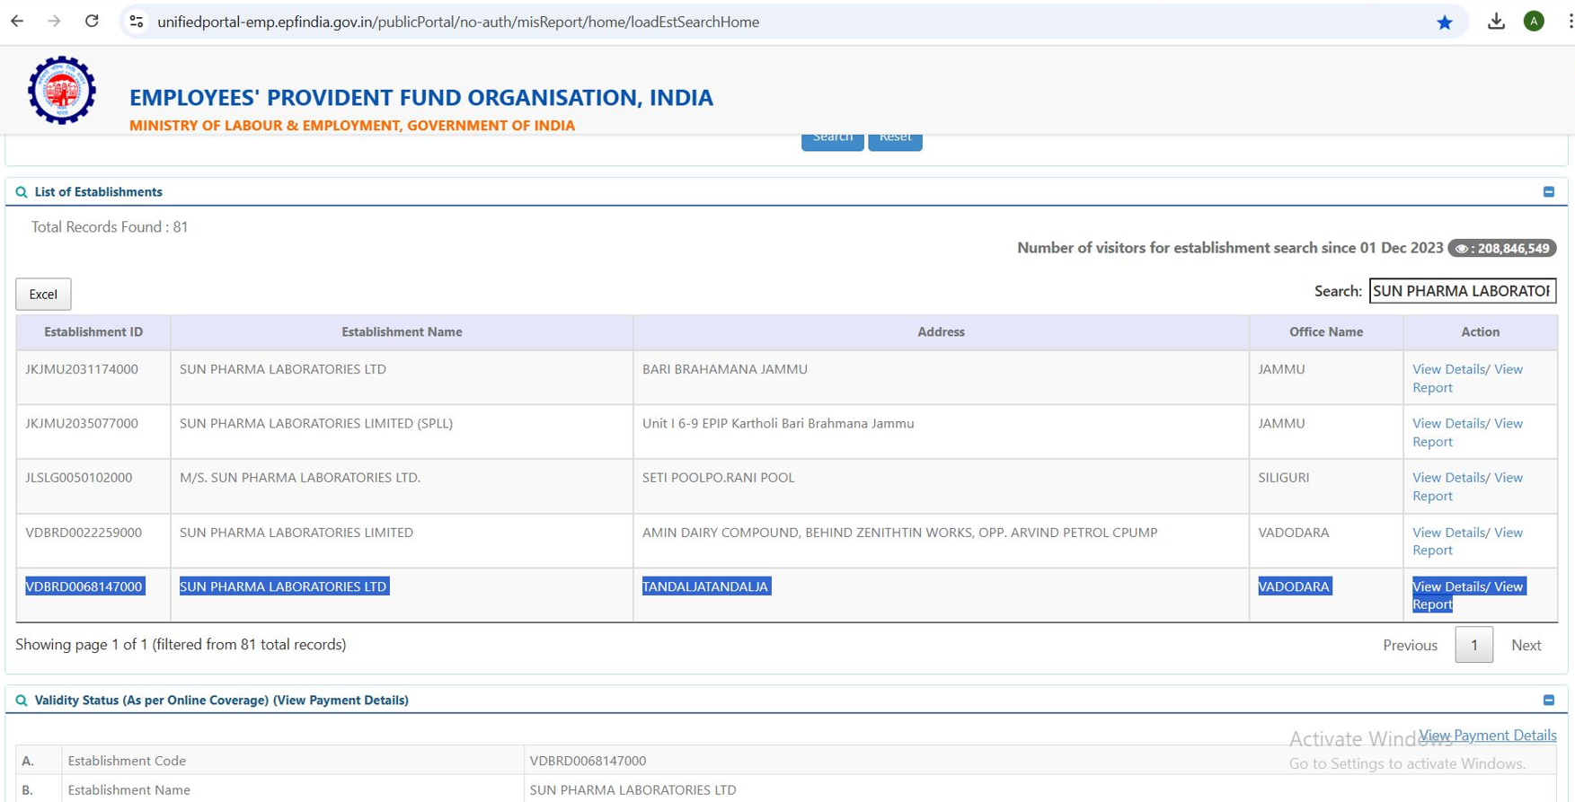The height and width of the screenshot is (802, 1575).
Task: Click Establishment Code value in Validity Status
Action: pyautogui.click(x=588, y=761)
